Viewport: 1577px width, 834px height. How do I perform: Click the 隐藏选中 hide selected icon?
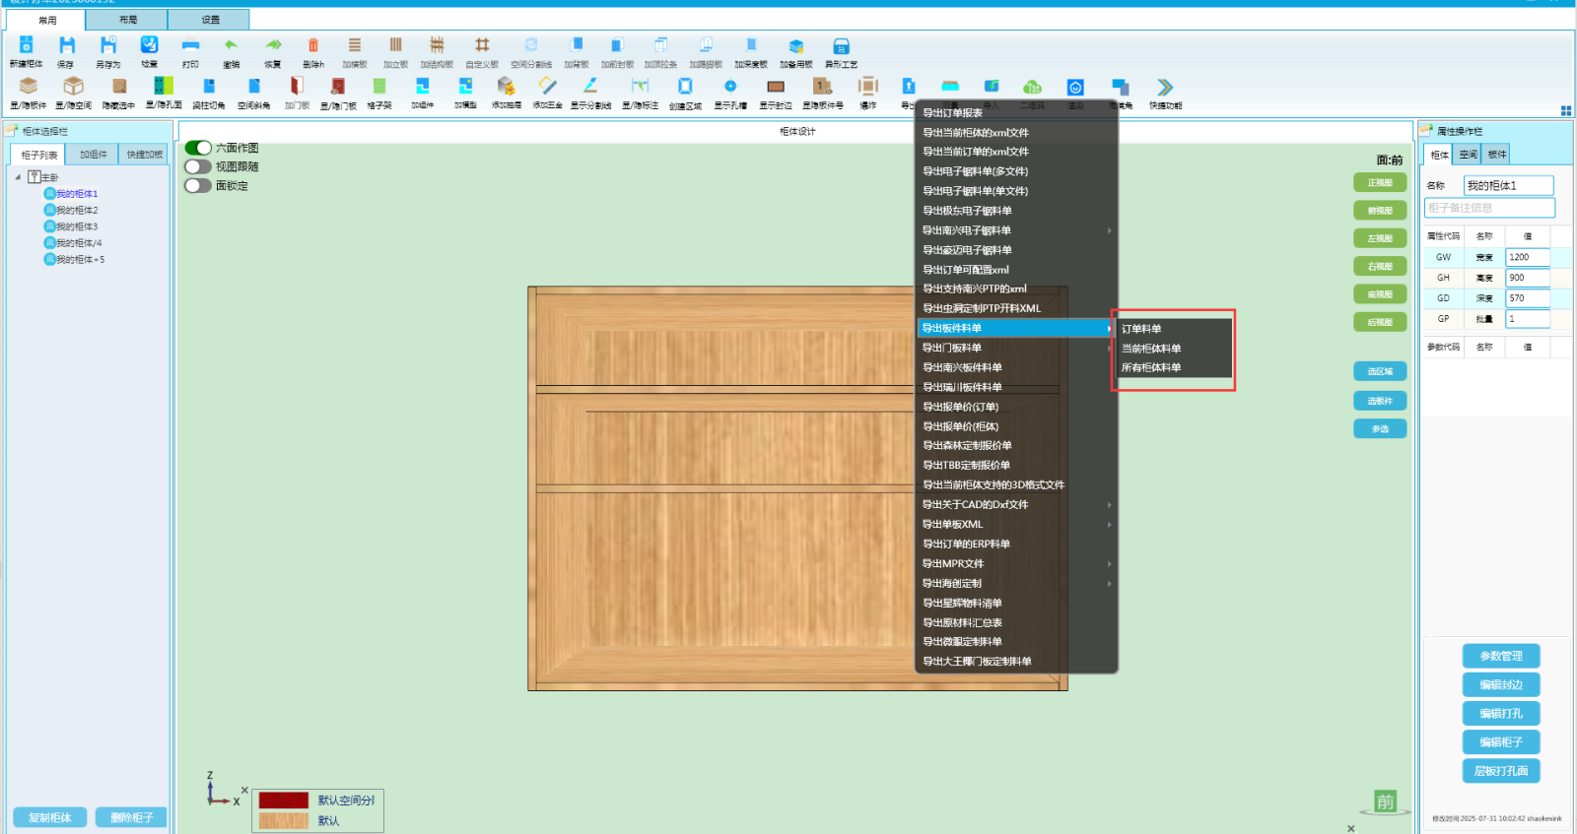(118, 87)
